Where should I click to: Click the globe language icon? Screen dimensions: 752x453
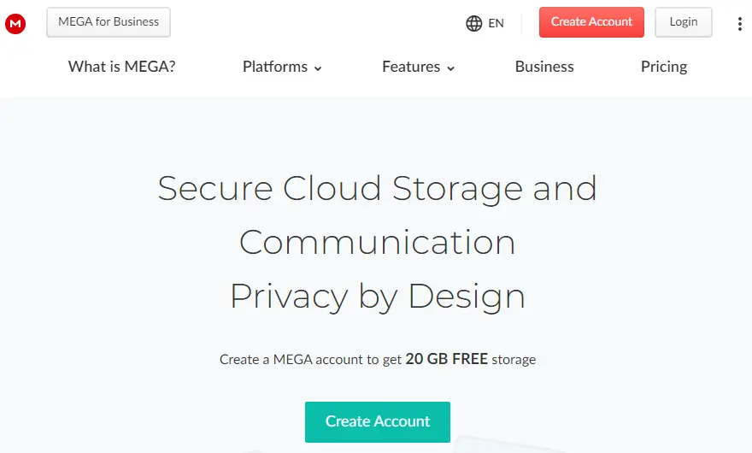click(x=474, y=23)
